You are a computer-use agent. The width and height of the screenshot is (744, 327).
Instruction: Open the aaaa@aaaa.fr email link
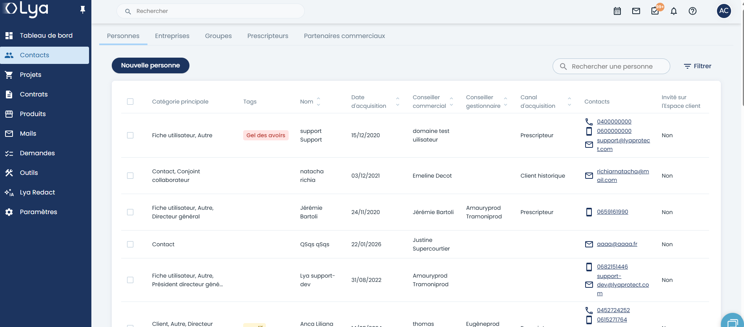coord(617,244)
